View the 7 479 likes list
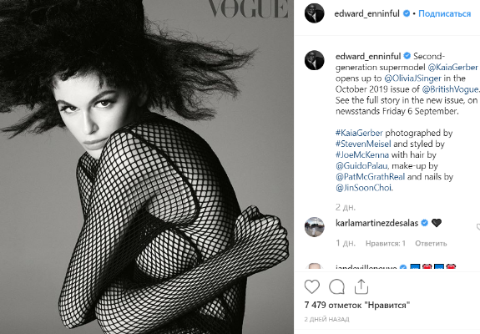Screen dimensions: 480x334 point(357,306)
